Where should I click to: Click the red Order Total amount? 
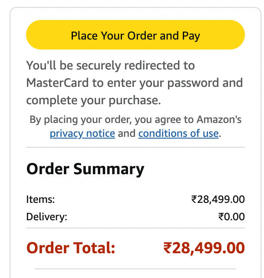click(x=204, y=248)
